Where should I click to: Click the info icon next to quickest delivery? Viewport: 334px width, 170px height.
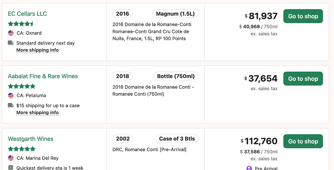coord(11,168)
